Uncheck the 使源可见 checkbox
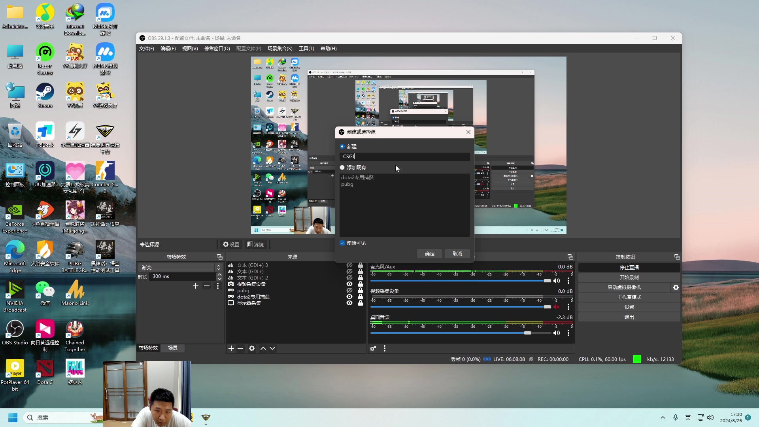759x427 pixels. [x=342, y=243]
